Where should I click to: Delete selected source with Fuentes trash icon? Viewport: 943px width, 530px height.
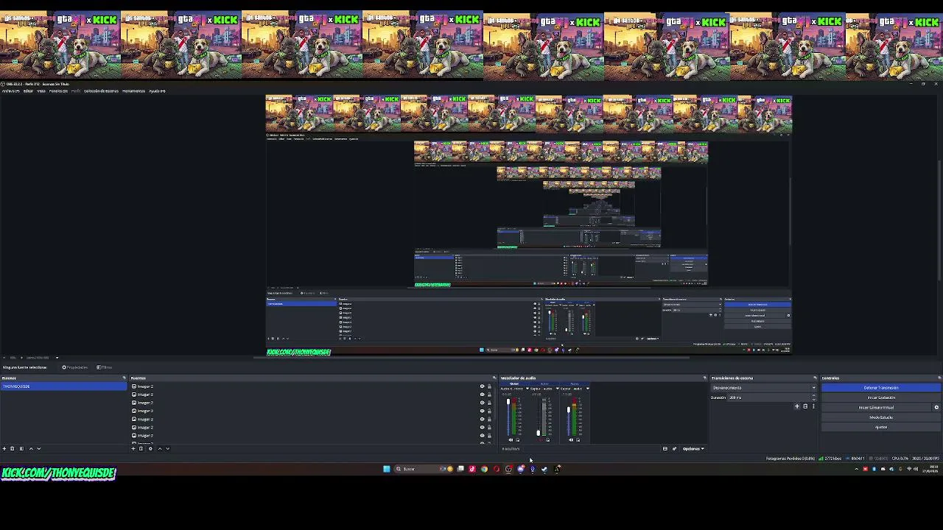pos(141,448)
